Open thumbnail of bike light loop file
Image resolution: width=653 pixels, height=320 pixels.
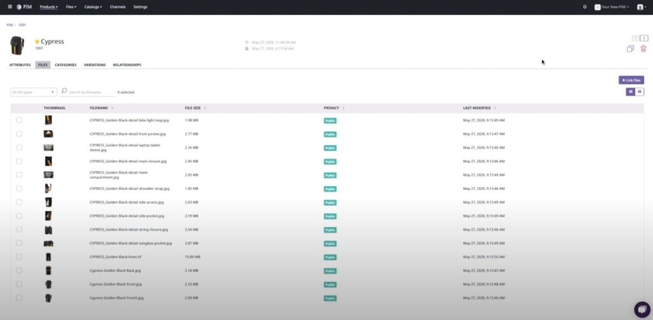(48, 120)
